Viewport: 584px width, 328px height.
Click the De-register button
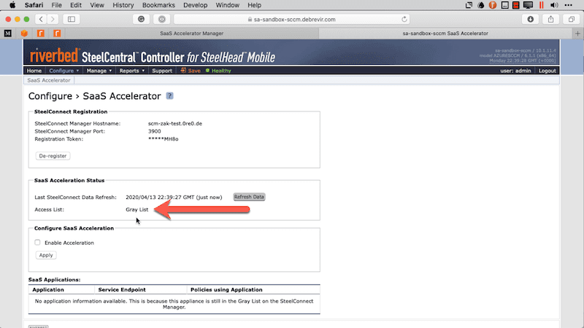(53, 156)
